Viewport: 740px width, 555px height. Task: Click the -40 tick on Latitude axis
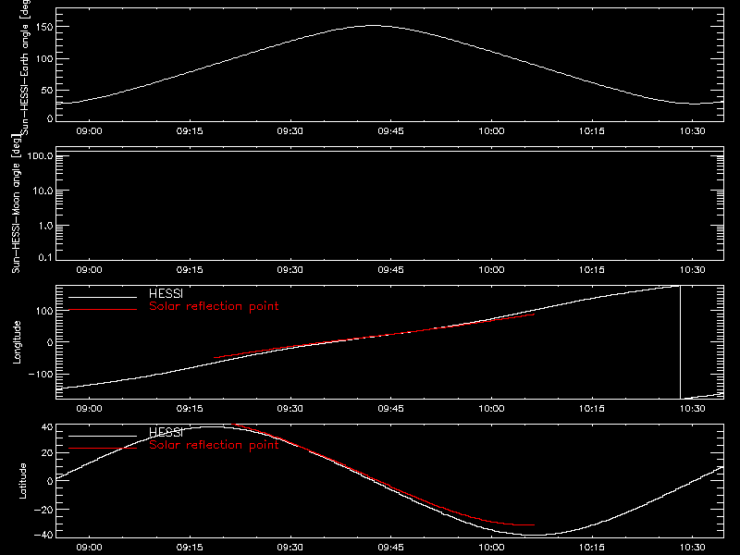(x=43, y=535)
